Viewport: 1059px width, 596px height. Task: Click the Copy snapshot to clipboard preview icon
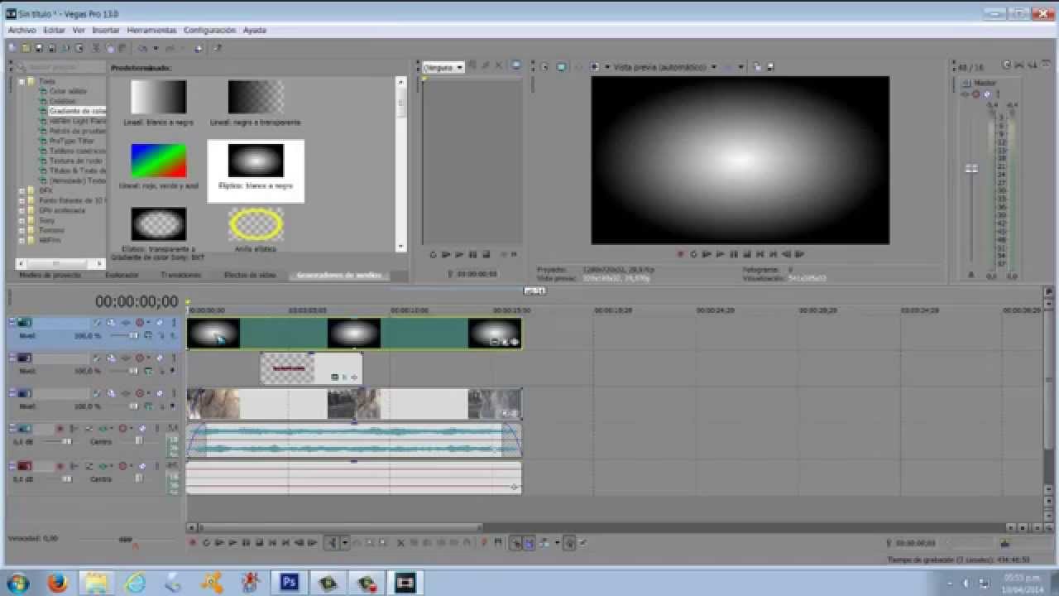(757, 66)
